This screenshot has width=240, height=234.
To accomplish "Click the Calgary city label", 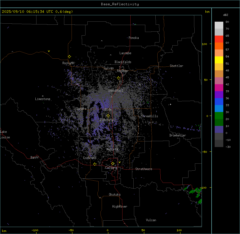I will [x=111, y=168].
